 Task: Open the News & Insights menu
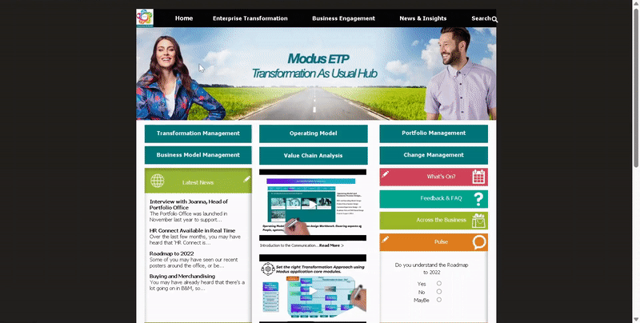(423, 18)
